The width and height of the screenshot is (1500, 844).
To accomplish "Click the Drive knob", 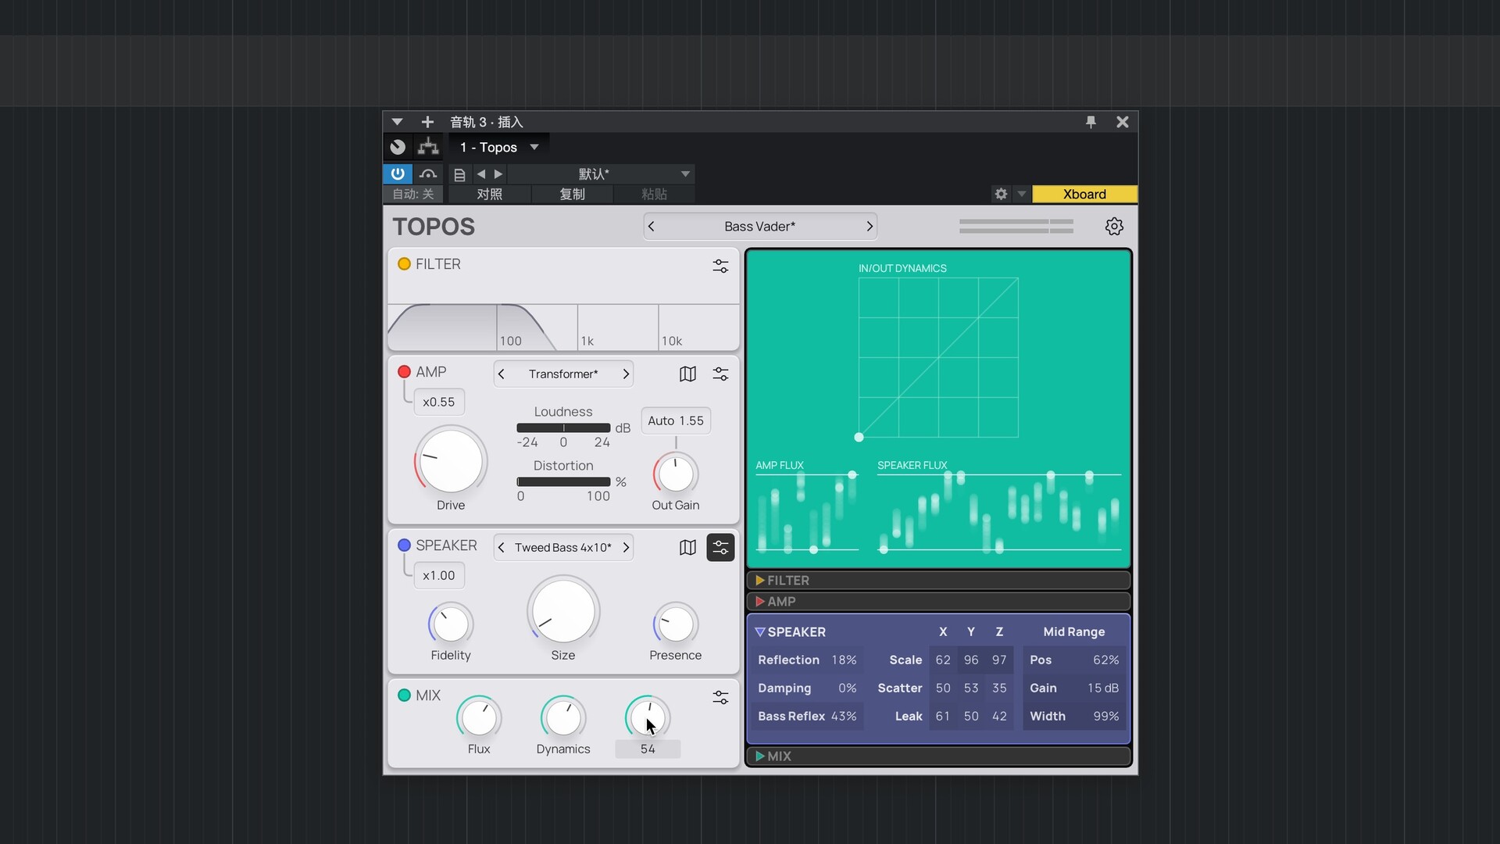I will pyautogui.click(x=451, y=461).
